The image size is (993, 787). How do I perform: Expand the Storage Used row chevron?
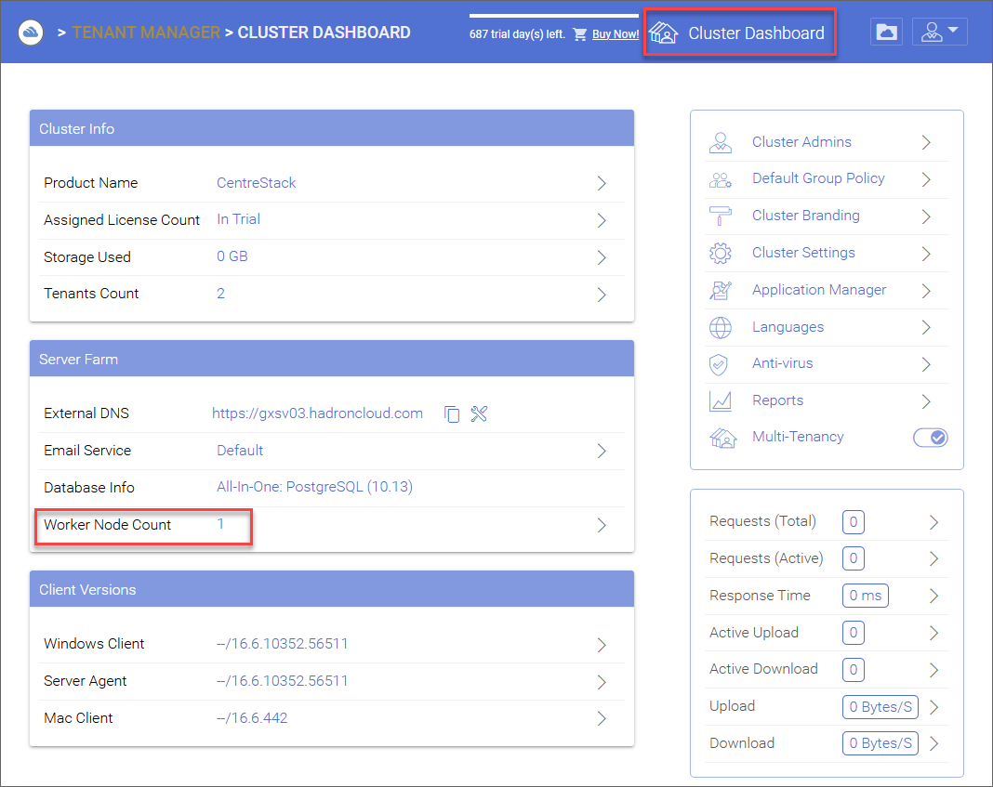pos(601,257)
